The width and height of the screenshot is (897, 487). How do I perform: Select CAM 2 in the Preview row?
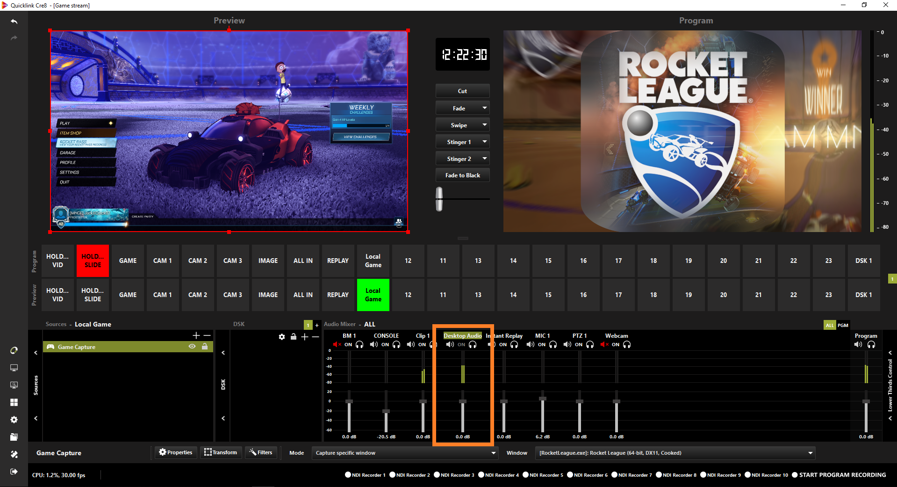pos(198,295)
